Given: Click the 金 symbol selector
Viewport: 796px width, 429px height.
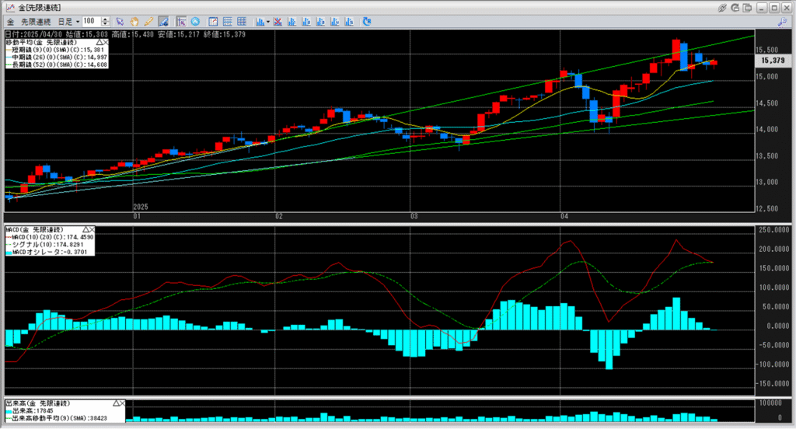Looking at the screenshot, I should (9, 21).
